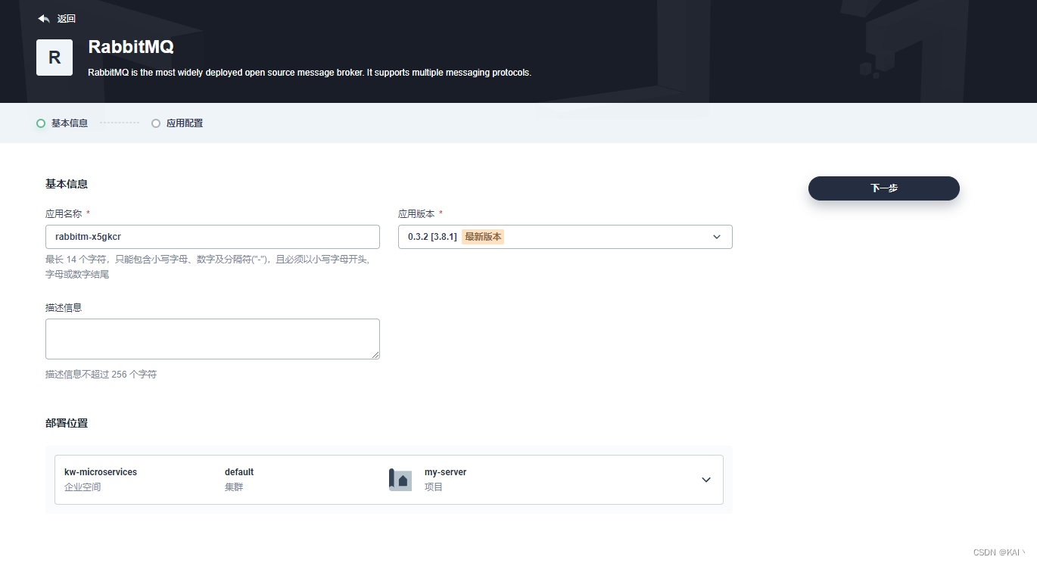
Task: Open the 应用版本 dropdown
Action: [x=565, y=237]
